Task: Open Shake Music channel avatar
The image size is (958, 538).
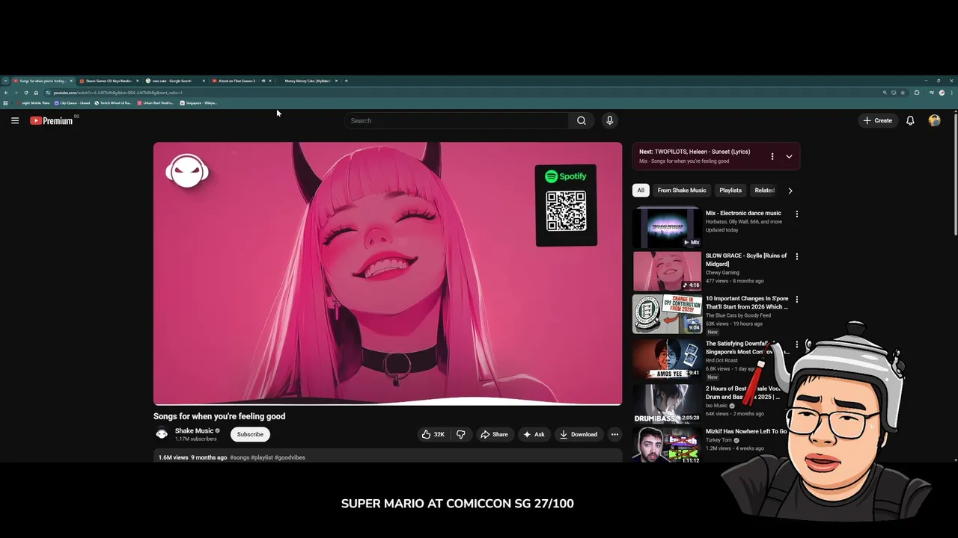Action: pyautogui.click(x=162, y=434)
